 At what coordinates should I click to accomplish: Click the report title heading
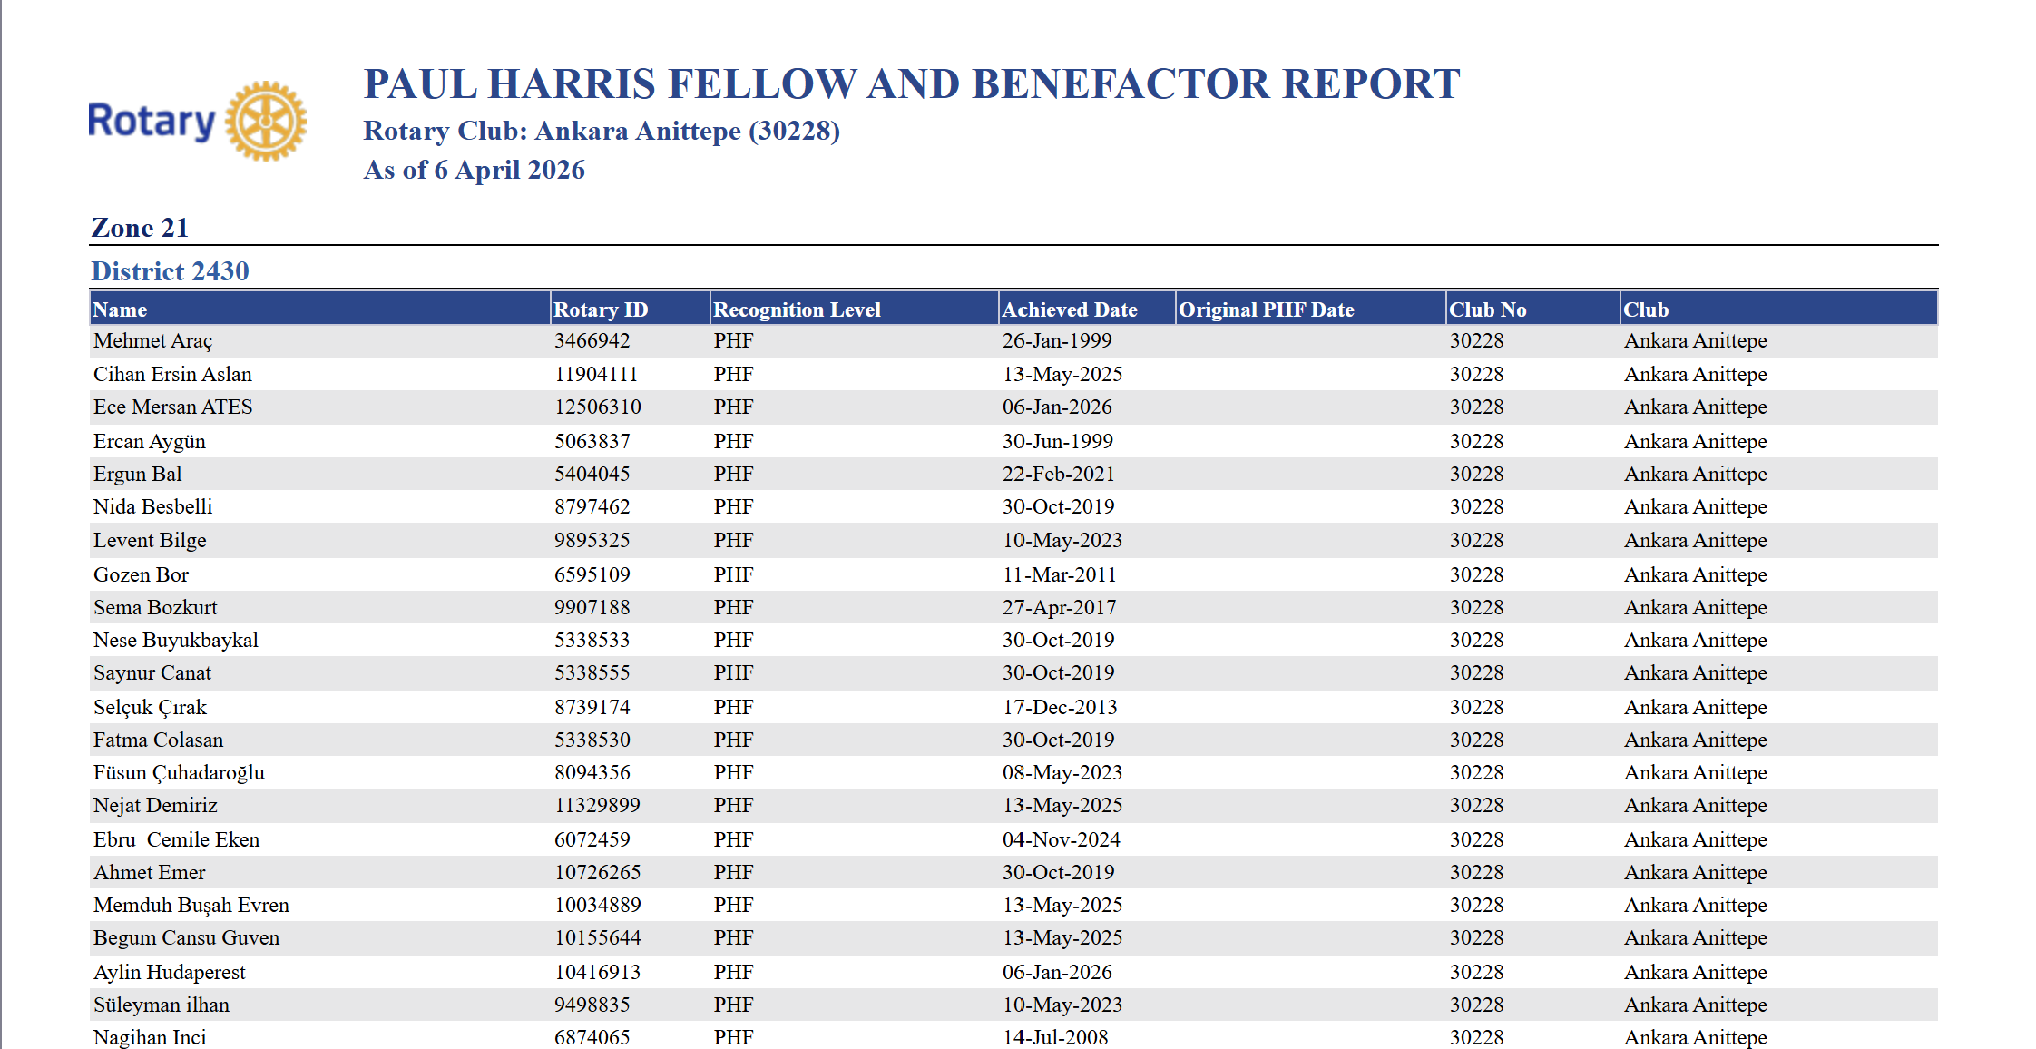pos(912,84)
